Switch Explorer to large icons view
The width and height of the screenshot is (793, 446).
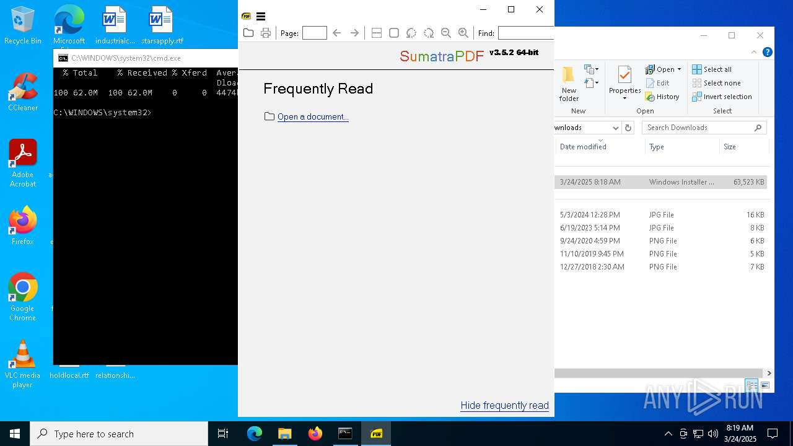[765, 385]
